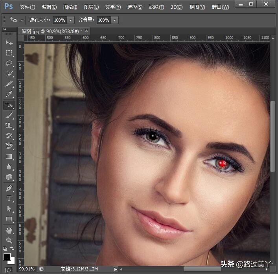Select the Quick Selection tool
This screenshot has height=274, width=278.
coord(9,74)
